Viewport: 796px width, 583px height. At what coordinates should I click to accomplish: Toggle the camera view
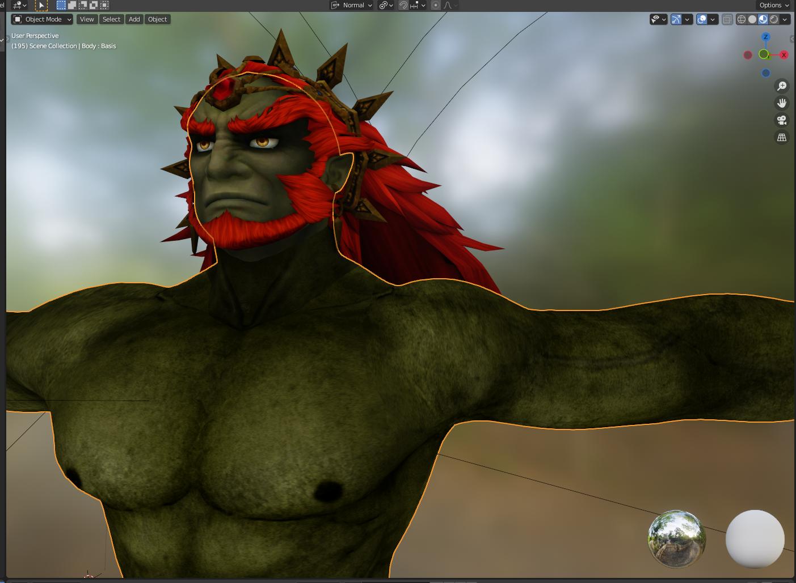(x=782, y=120)
